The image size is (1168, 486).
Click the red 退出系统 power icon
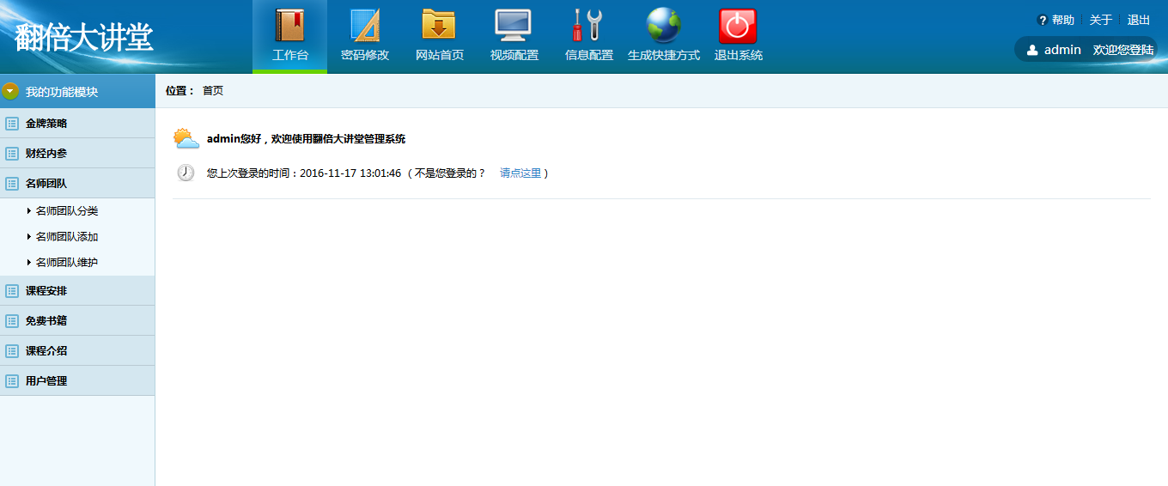coord(738,25)
